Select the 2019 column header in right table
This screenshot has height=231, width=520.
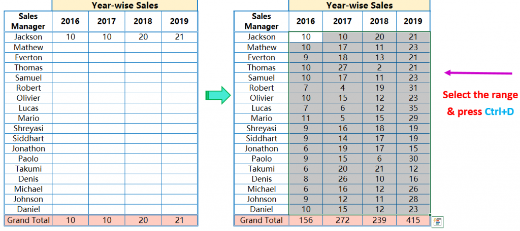pos(413,21)
